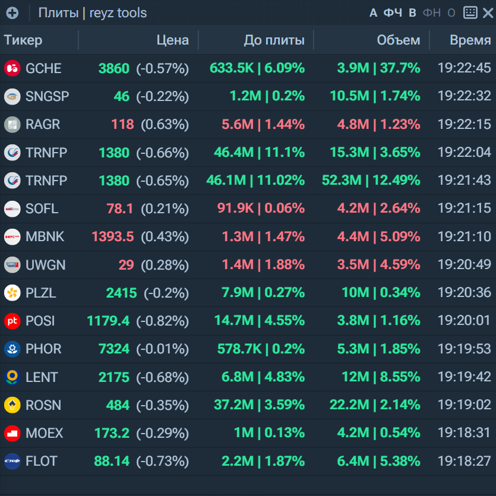Toggle the В filter
Viewport: 496px width, 496px height.
point(412,13)
